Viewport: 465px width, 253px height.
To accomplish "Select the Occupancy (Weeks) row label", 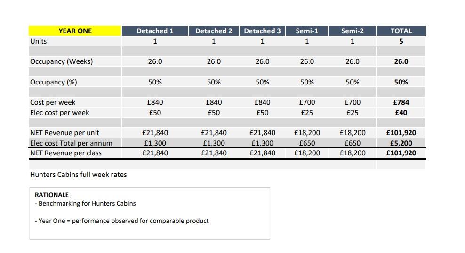I will click(61, 61).
